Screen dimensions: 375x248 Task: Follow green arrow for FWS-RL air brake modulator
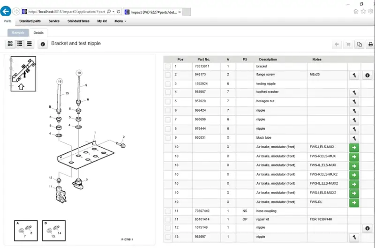(x=354, y=203)
